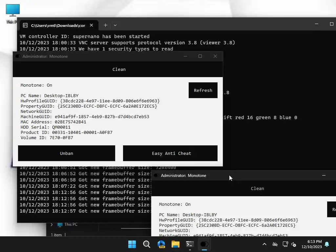Image resolution: width=336 pixels, height=252 pixels.
Task: Open Microsoft Edge from the taskbar
Action: pos(161,244)
